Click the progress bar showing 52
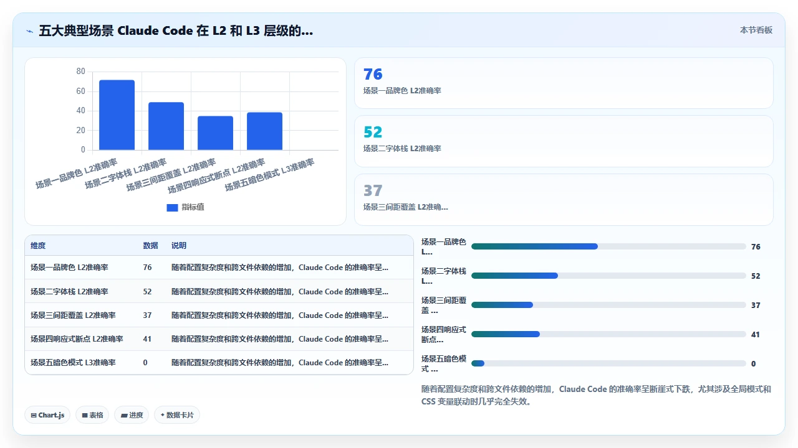Viewport: 798px width, 448px height. (608, 276)
